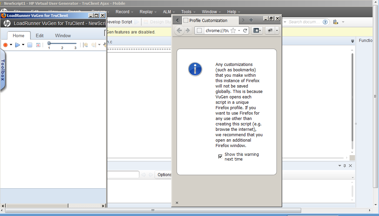The image size is (379, 216).
Task: Open the Record options dropdown arrow
Action: (x=11, y=45)
